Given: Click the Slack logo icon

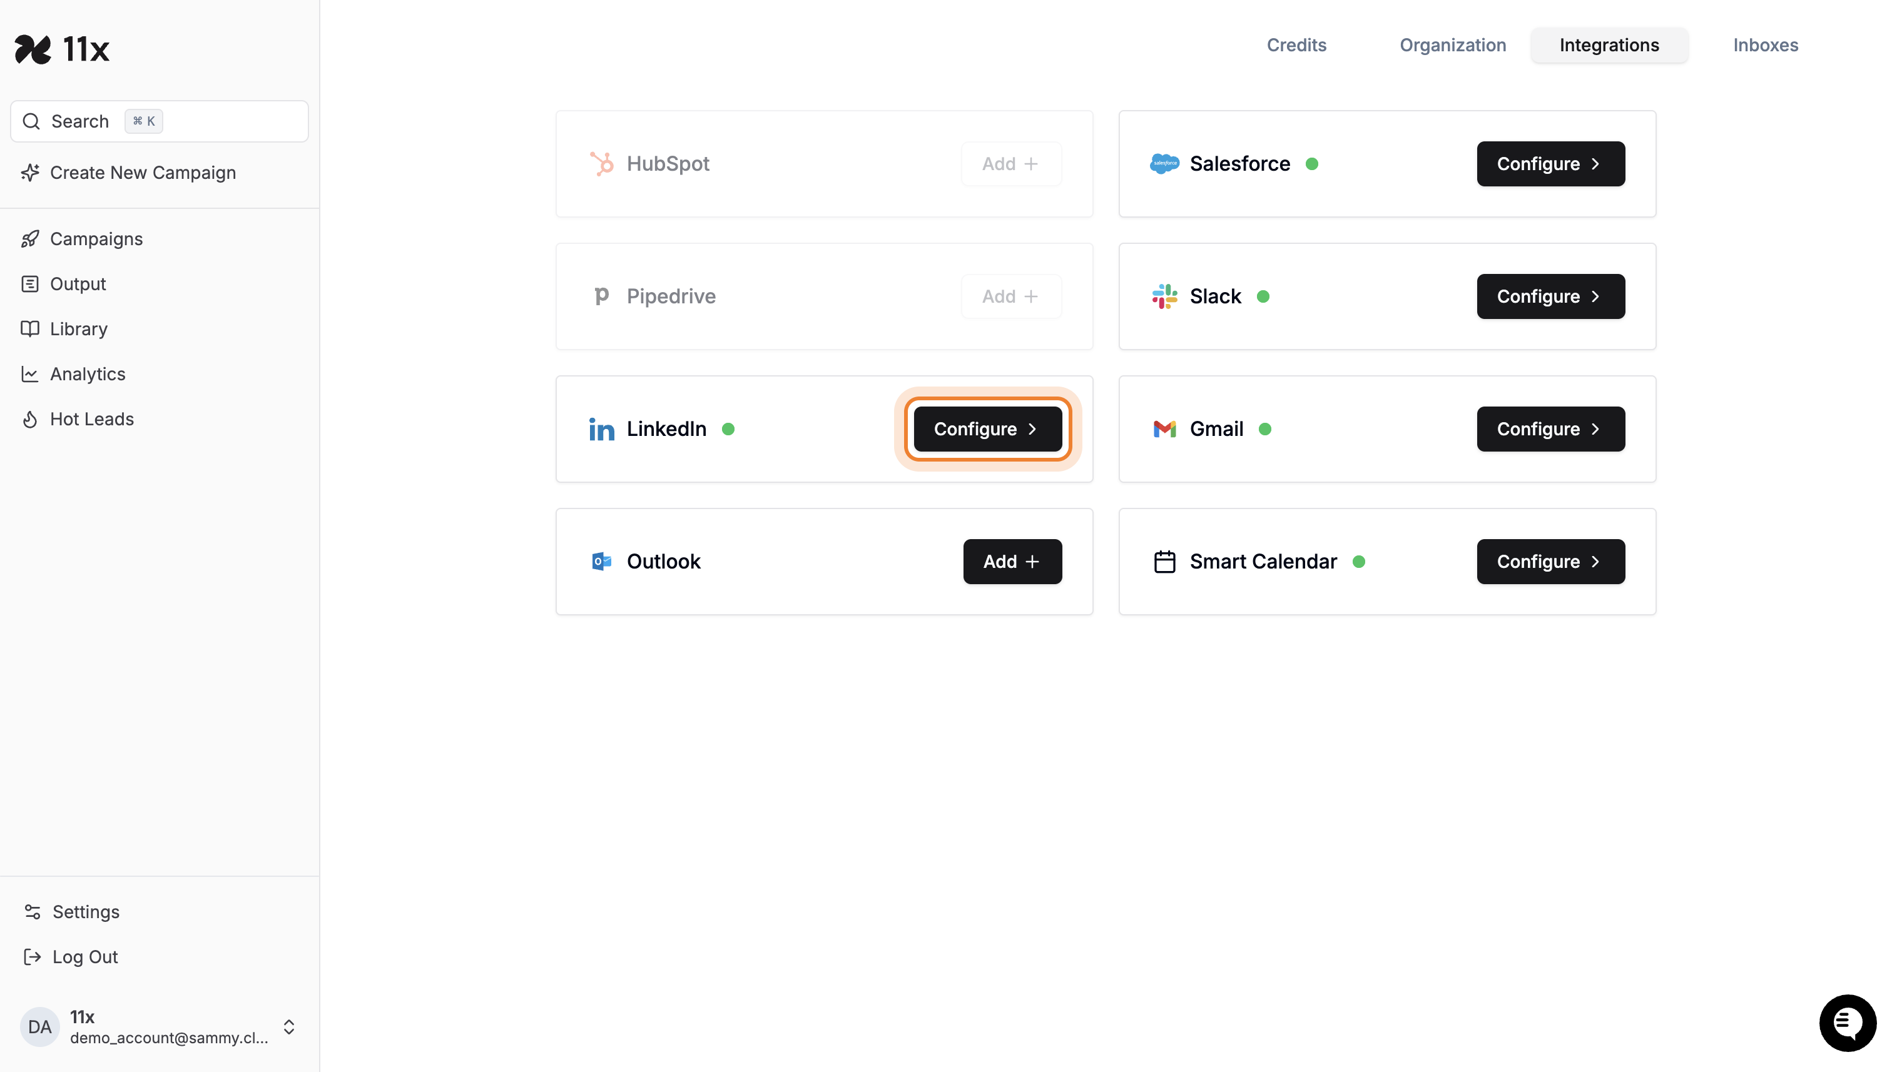Looking at the screenshot, I should pyautogui.click(x=1164, y=296).
